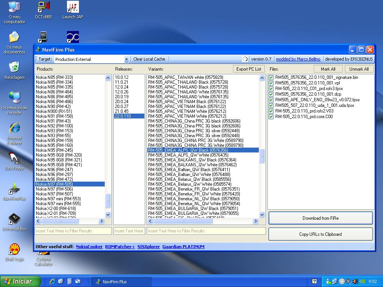Toggle the RM-505_22.0.110_prd.rofs2.V03 checkbox
Image resolution: width=383 pixels, height=287 pixels.
point(271,111)
